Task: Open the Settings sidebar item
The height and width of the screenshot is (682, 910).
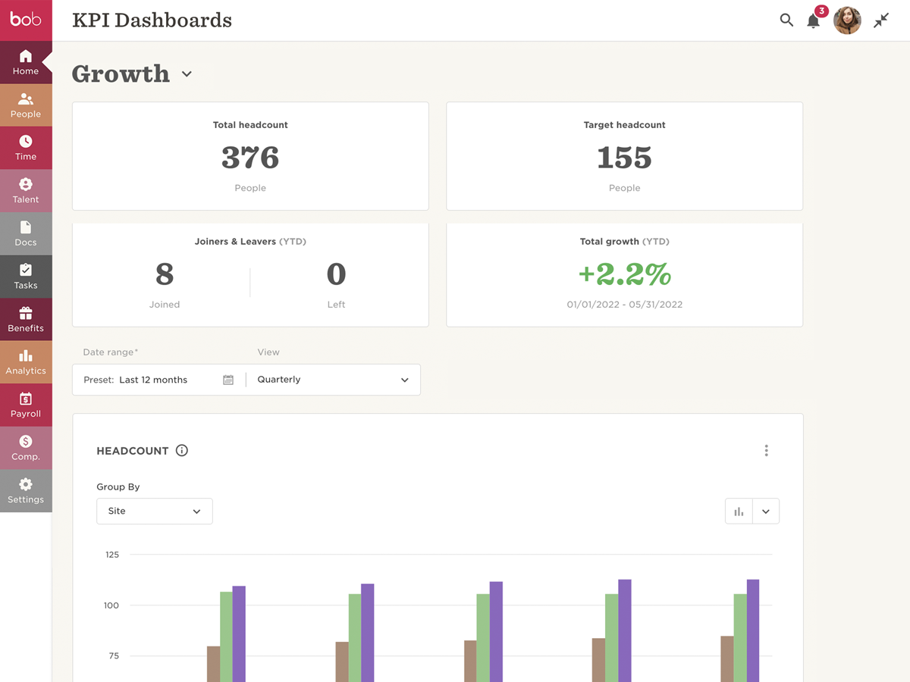Action: click(26, 491)
